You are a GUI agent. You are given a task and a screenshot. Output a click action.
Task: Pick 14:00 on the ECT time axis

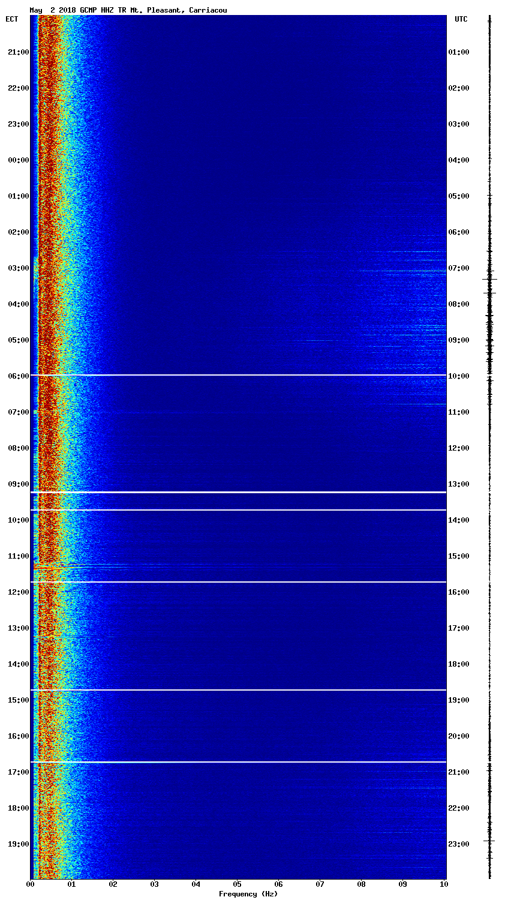coord(18,664)
